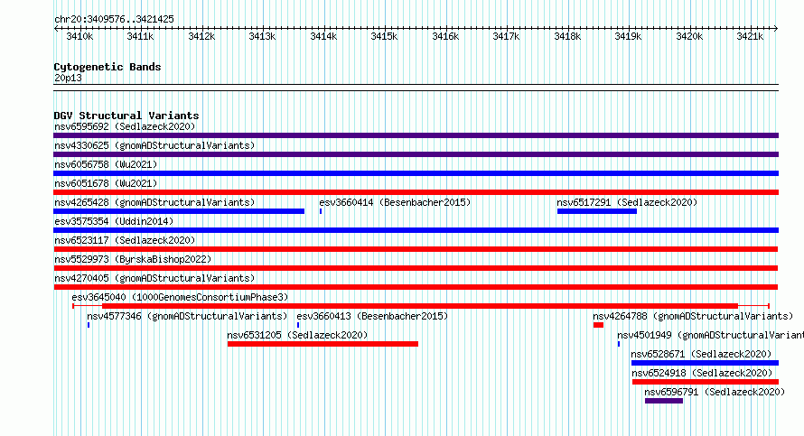Click the blue bar under nsv6528671

click(x=705, y=363)
